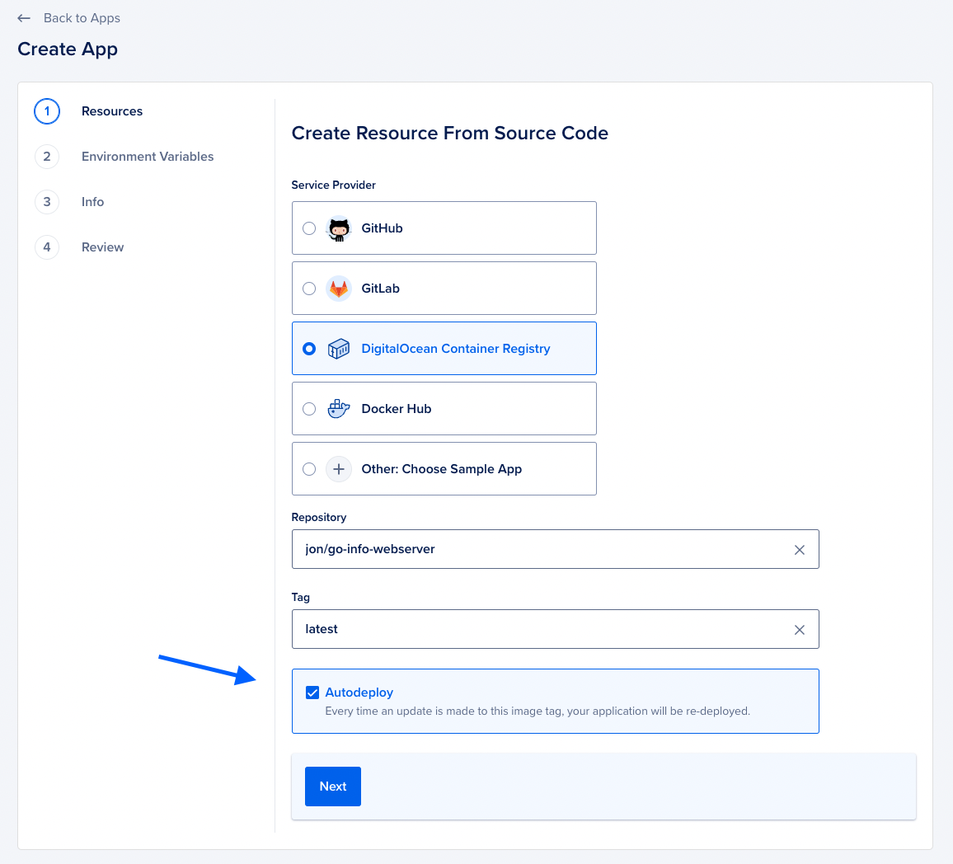Open the Environment Variables step

148,156
